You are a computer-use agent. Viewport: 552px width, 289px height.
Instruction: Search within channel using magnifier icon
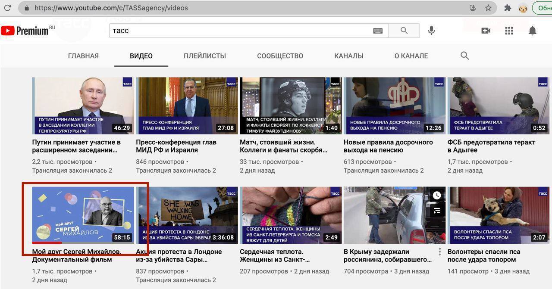(x=464, y=56)
